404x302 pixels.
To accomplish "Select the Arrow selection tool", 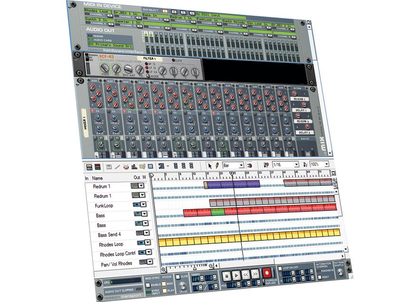I will [210, 166].
